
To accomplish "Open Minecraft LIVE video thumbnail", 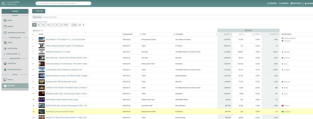I will coord(42,58).
